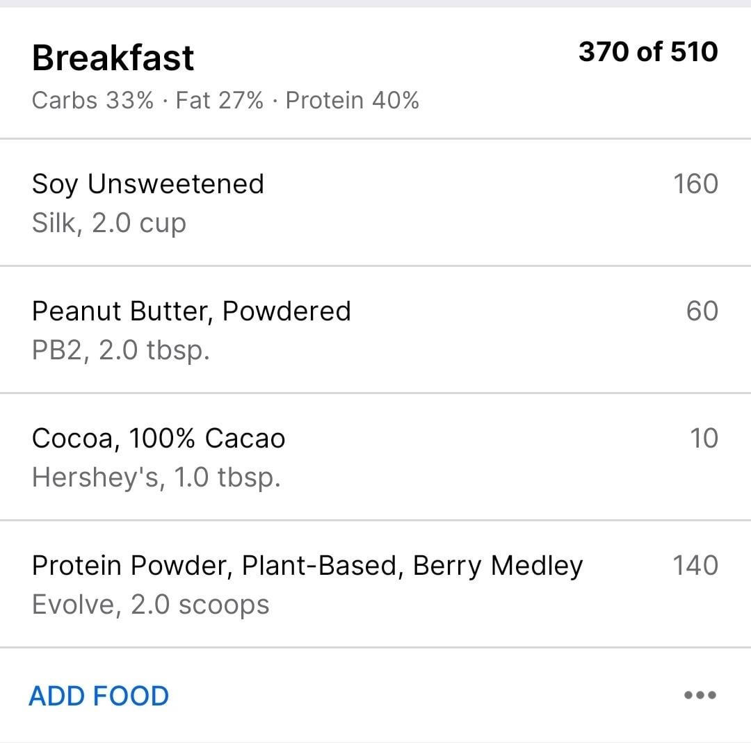The height and width of the screenshot is (743, 751).
Task: Open the Soy Unsweetened food entry
Action: click(x=375, y=202)
